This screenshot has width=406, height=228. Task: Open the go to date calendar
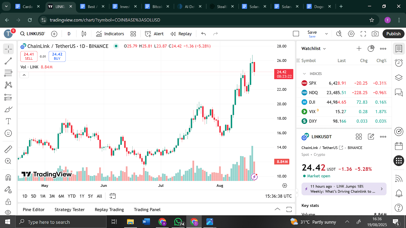tap(112, 196)
